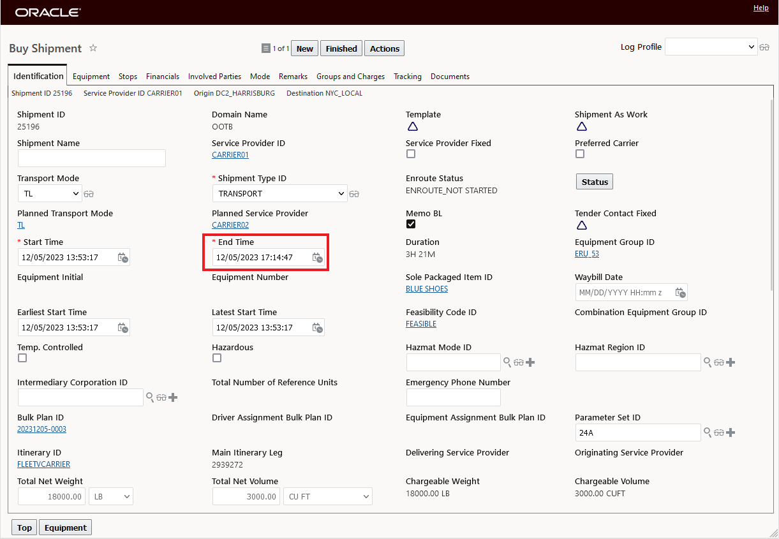The height and width of the screenshot is (539, 779).
Task: Click the Finished button
Action: pyautogui.click(x=341, y=48)
